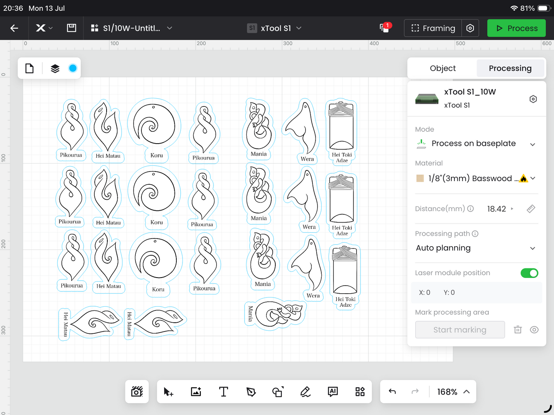554x415 pixels.
Task: Open the AI generation tool
Action: tap(333, 392)
